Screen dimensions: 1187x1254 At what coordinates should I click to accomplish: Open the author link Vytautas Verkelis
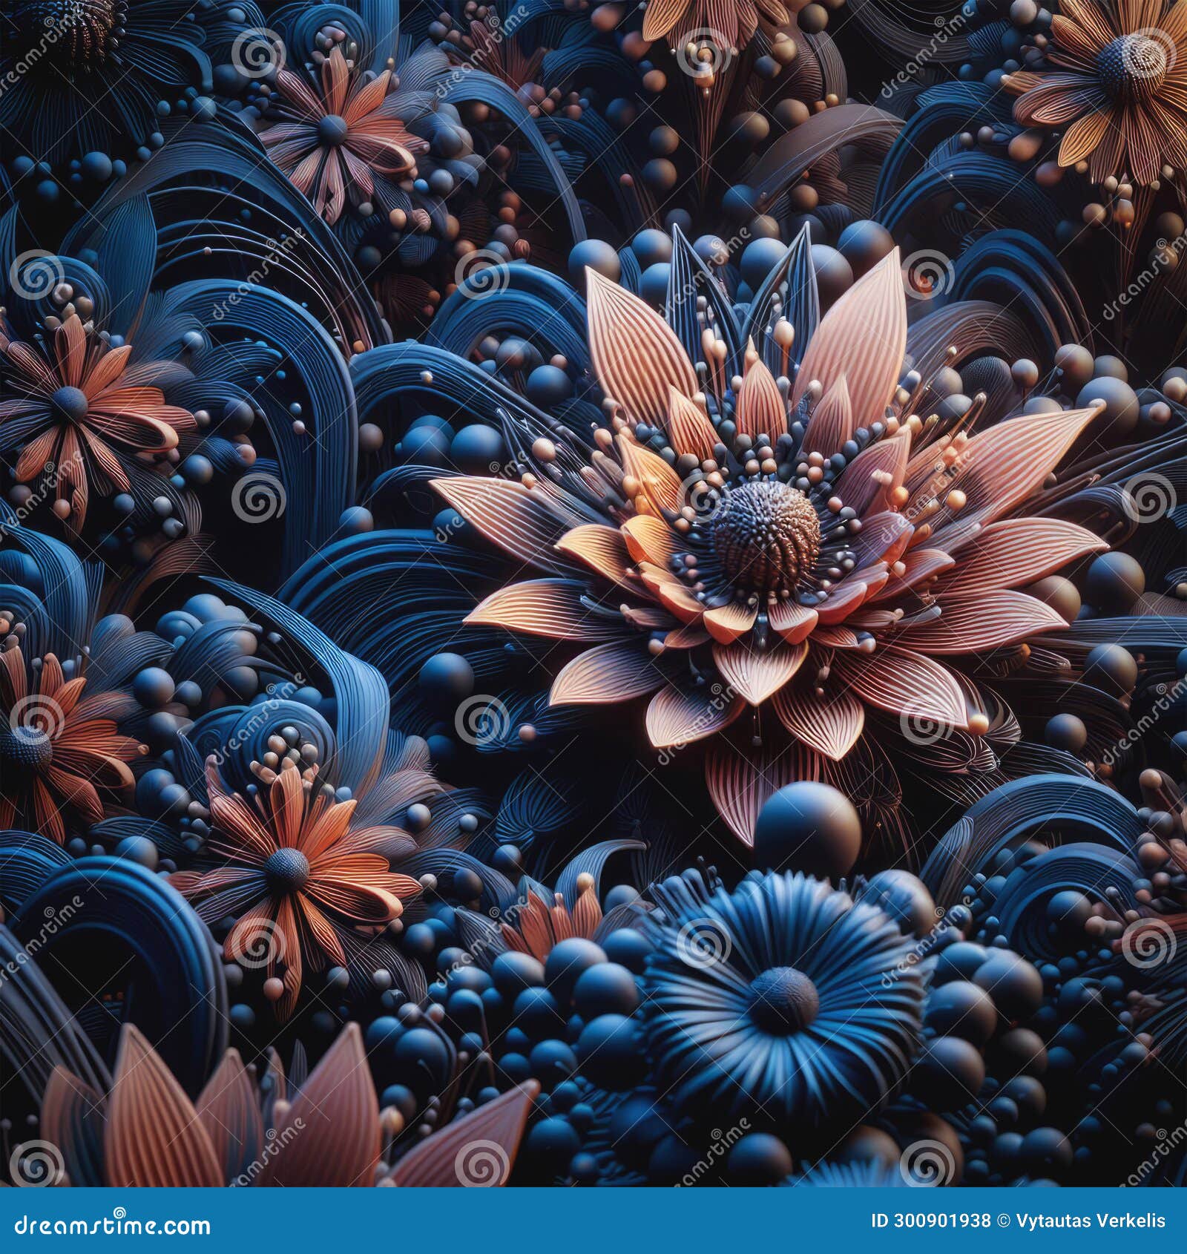pos(1091,1219)
